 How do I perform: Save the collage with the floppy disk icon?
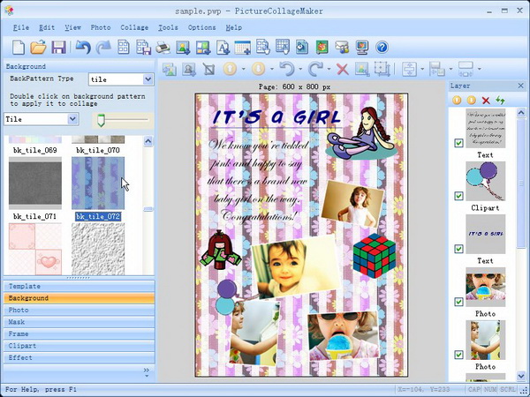tap(59, 47)
